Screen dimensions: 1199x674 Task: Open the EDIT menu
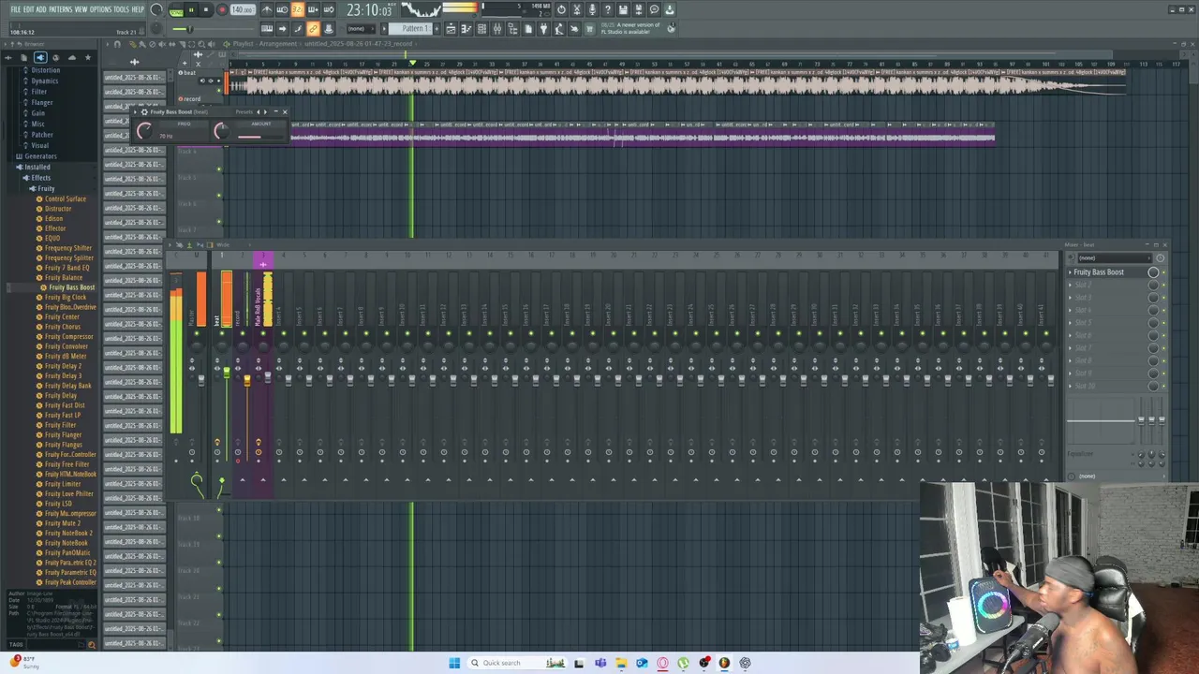pos(28,9)
